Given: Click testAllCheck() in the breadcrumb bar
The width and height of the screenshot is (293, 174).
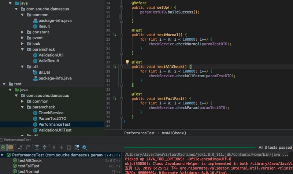Looking at the screenshot, I should pos(174,133).
